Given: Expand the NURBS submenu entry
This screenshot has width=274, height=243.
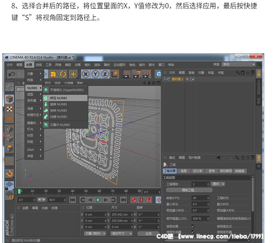Looking at the screenshot, I should click(x=34, y=88).
